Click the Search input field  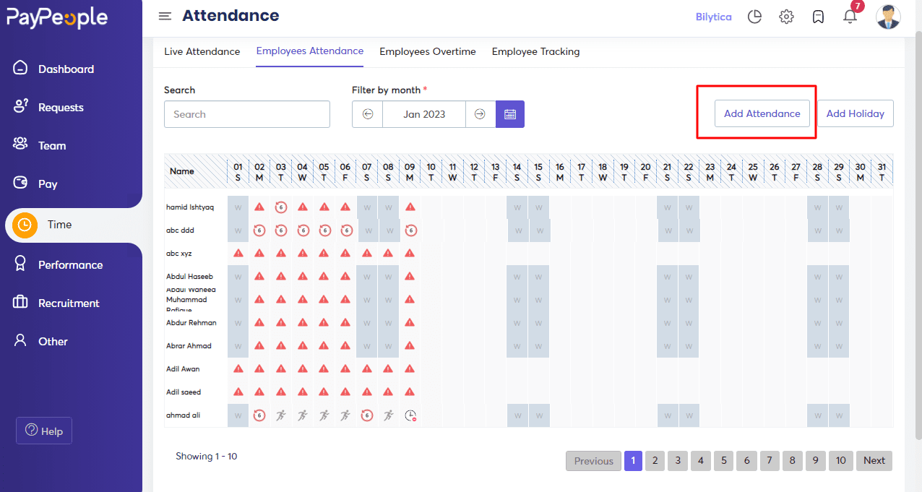(246, 114)
